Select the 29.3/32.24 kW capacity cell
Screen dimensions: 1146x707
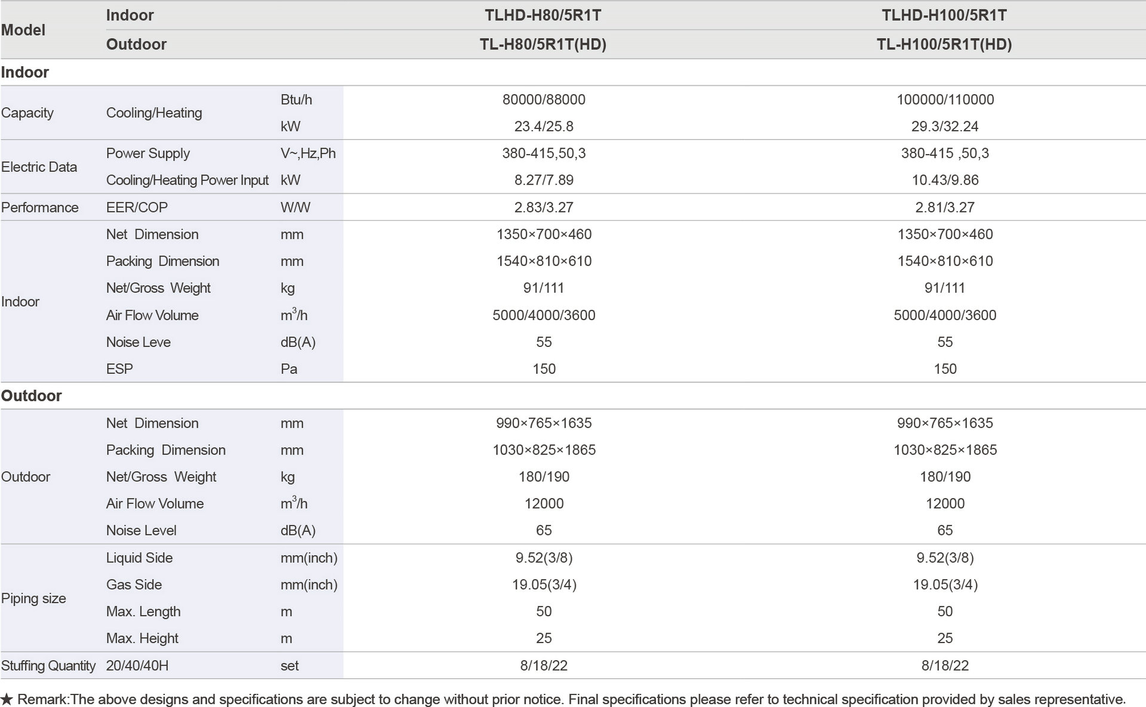[945, 127]
